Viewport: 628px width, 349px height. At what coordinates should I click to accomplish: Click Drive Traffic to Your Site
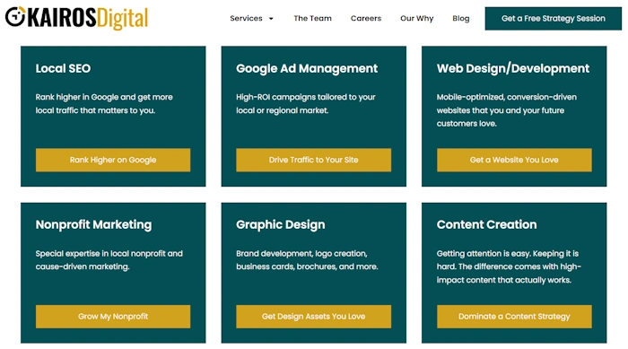[x=314, y=160]
